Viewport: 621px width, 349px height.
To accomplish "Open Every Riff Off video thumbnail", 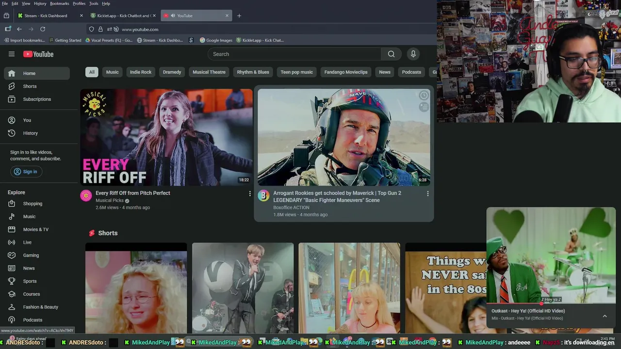I will [x=166, y=137].
